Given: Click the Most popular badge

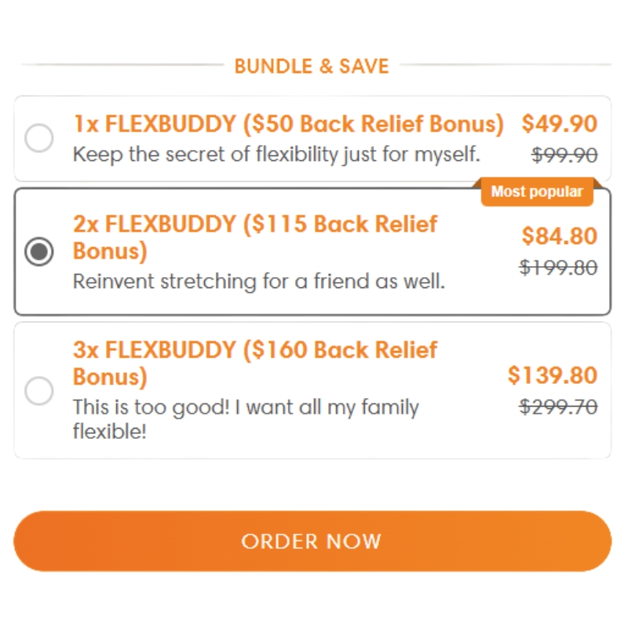Looking at the screenshot, I should coord(536,192).
